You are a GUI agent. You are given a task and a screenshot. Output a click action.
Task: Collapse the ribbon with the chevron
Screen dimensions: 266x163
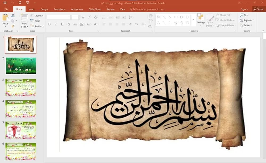point(263,31)
